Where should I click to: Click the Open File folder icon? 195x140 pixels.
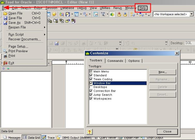tap(5, 13)
